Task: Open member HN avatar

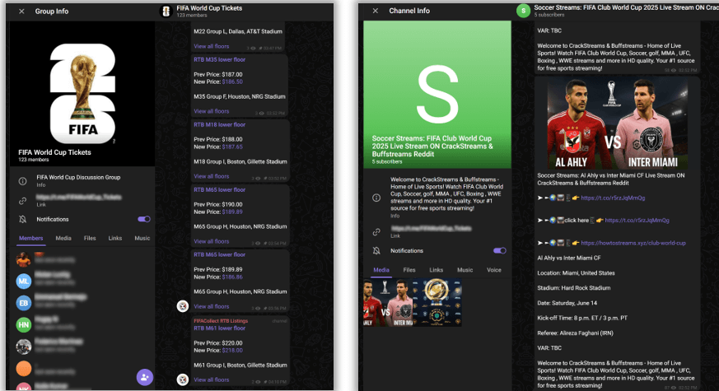Action: click(24, 325)
